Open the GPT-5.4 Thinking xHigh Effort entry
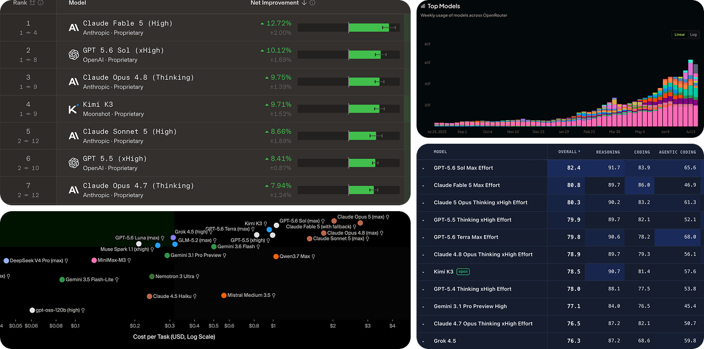This screenshot has height=349, width=704. (x=472, y=289)
